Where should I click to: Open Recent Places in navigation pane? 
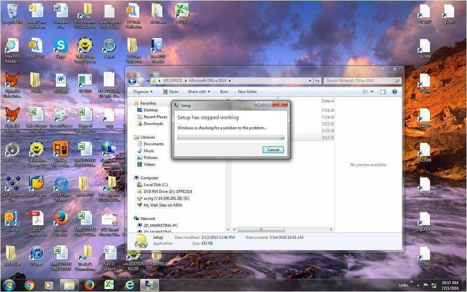pyautogui.click(x=152, y=117)
